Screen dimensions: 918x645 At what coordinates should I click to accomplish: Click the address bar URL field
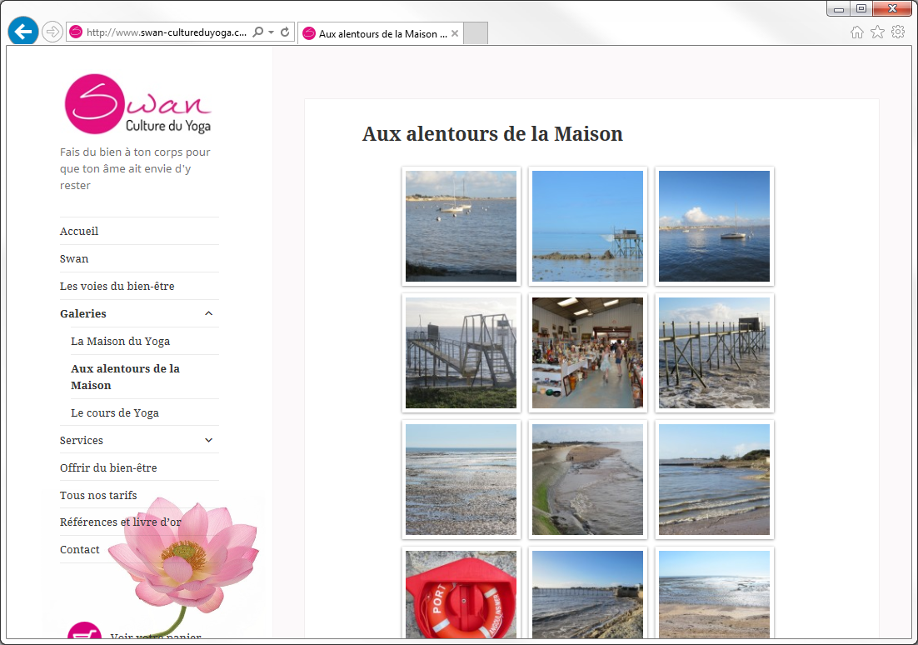[167, 32]
